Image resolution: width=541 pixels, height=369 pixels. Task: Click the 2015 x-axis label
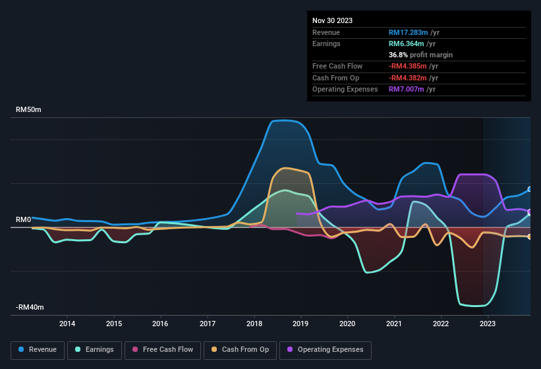(114, 324)
